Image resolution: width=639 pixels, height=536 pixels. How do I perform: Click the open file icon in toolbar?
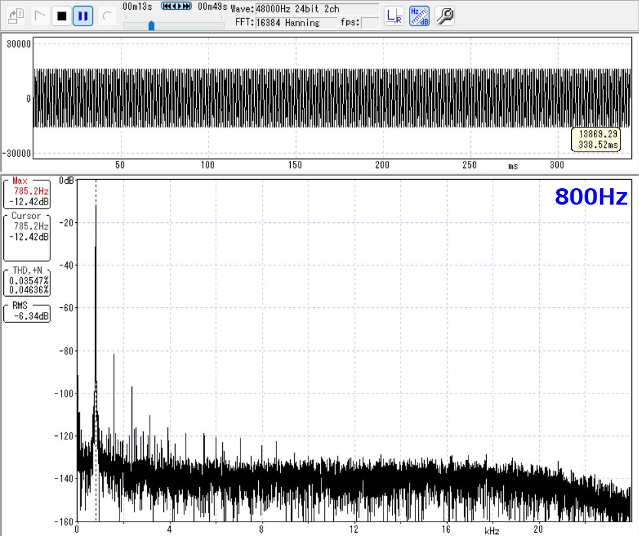point(16,16)
